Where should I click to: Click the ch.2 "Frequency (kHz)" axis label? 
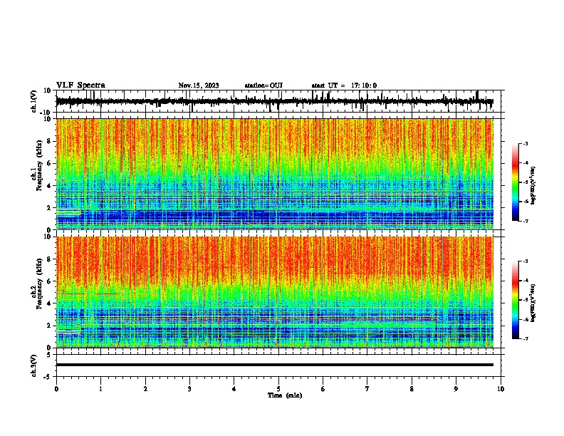pyautogui.click(x=39, y=284)
